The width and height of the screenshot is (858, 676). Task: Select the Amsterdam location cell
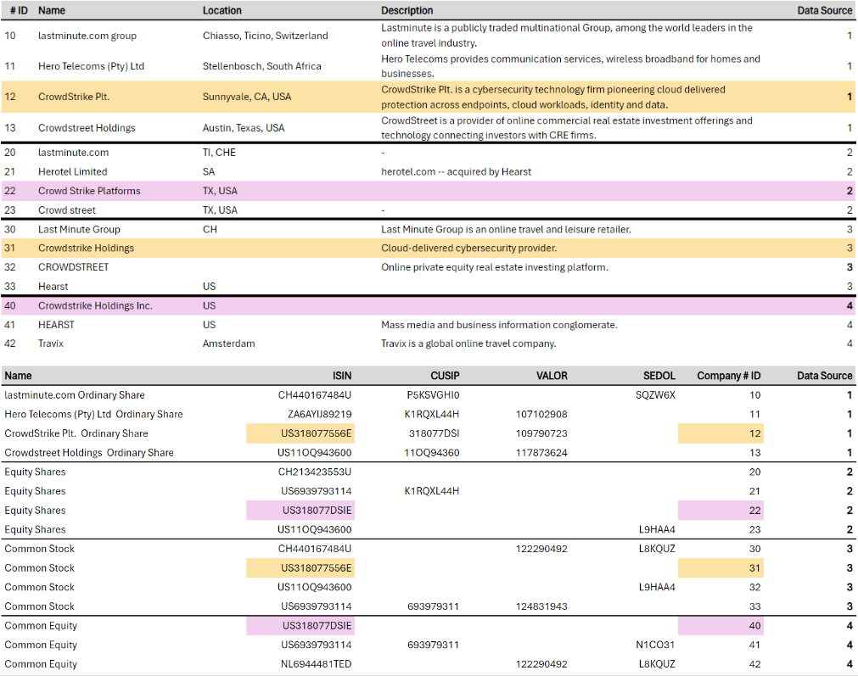228,344
